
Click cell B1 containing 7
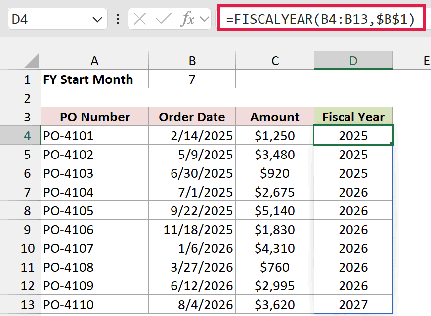click(192, 79)
